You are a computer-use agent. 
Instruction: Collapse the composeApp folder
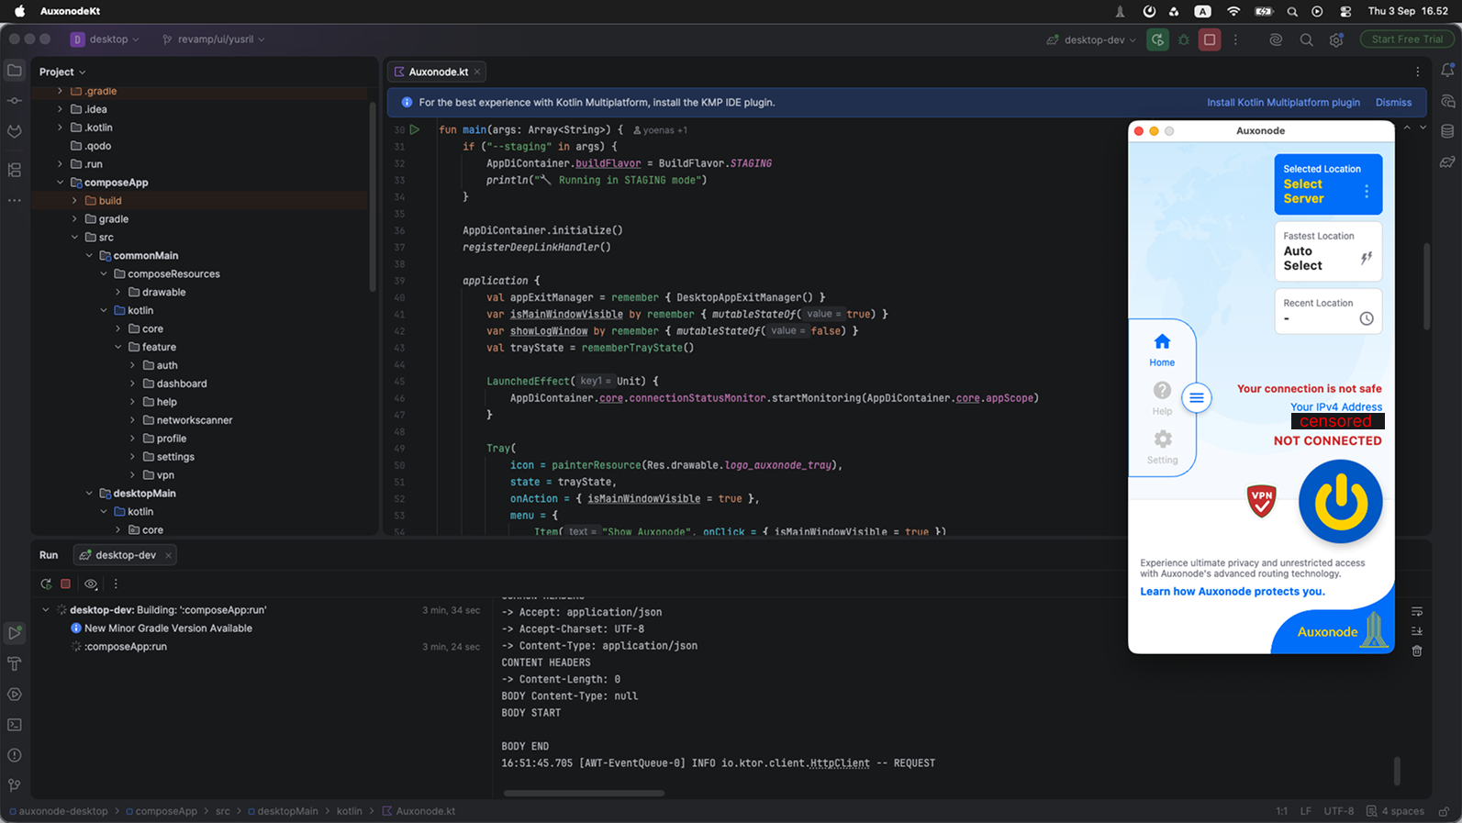61,183
